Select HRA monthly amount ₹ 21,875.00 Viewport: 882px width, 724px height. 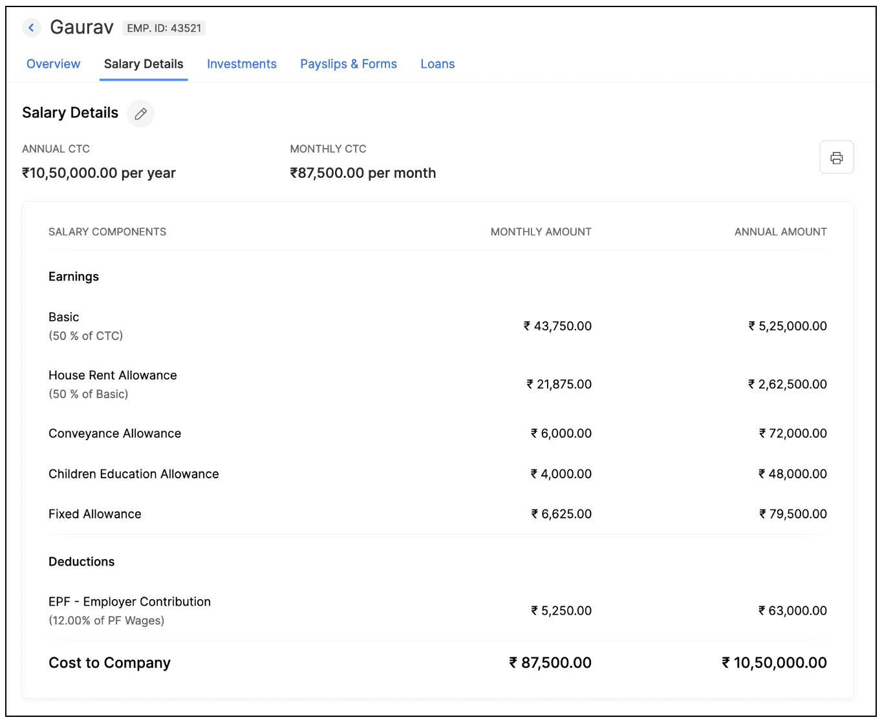pyautogui.click(x=559, y=385)
